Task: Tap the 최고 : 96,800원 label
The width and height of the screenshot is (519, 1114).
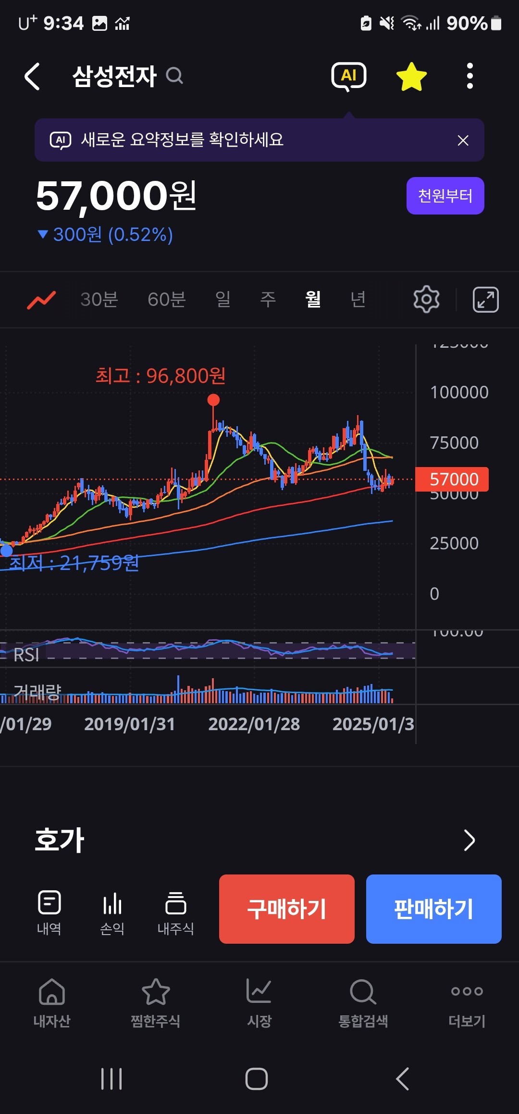Action: [161, 376]
